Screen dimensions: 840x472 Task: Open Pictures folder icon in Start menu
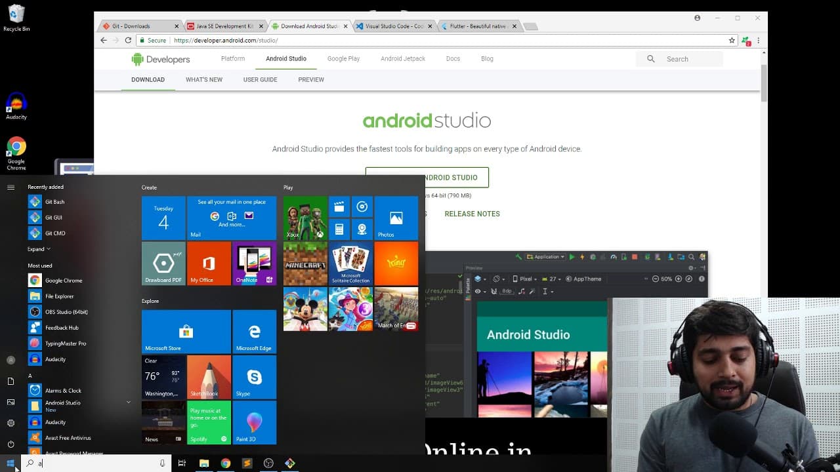(10, 402)
